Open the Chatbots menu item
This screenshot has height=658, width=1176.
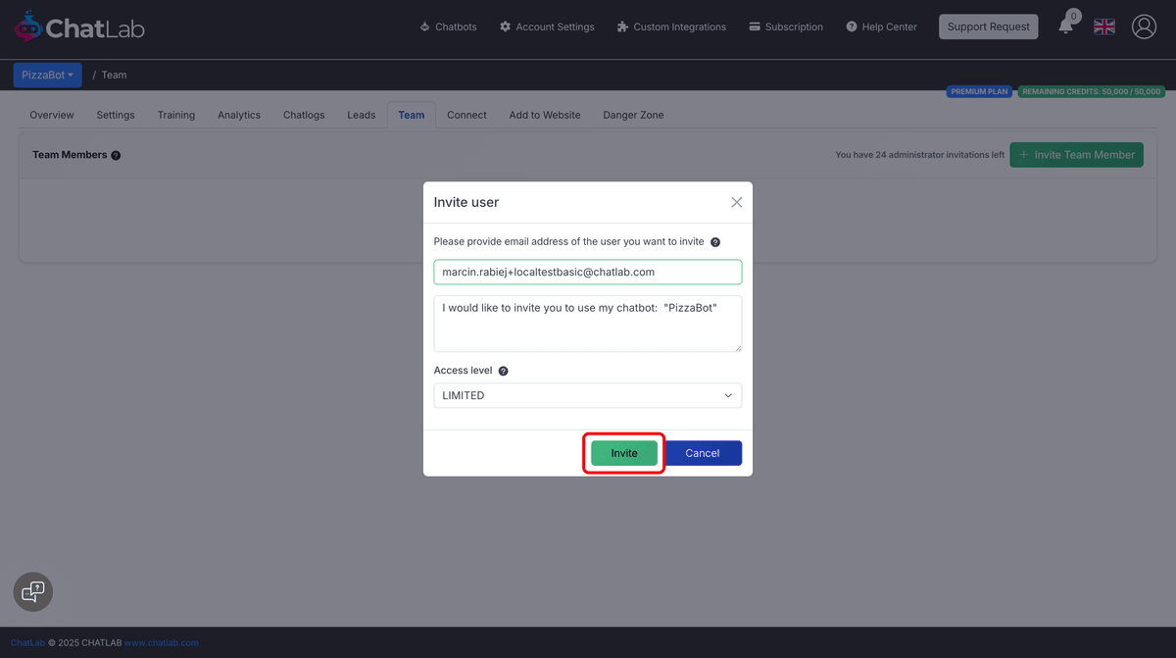448,26
